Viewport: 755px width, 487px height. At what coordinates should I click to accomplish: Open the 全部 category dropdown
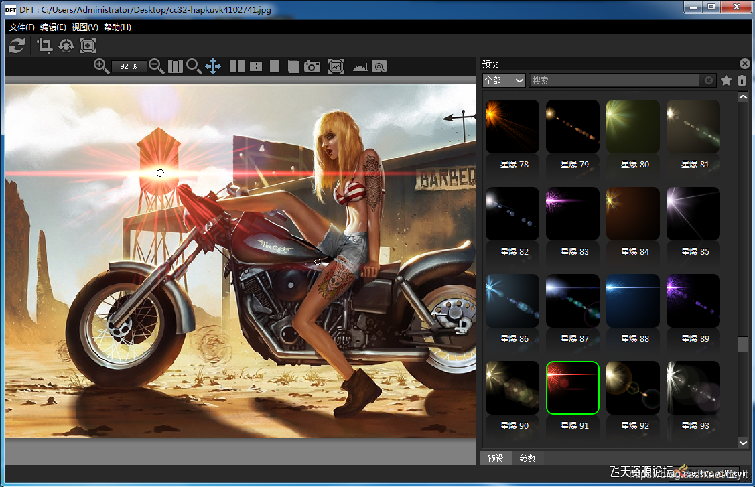click(x=504, y=80)
